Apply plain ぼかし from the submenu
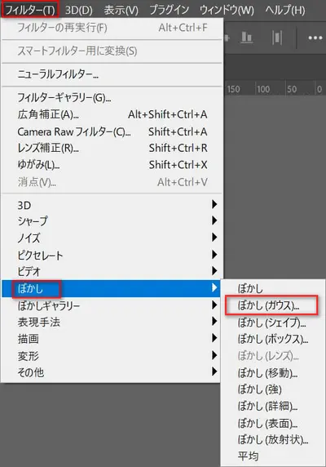Image resolution: width=326 pixels, height=467 pixels. coord(273,288)
